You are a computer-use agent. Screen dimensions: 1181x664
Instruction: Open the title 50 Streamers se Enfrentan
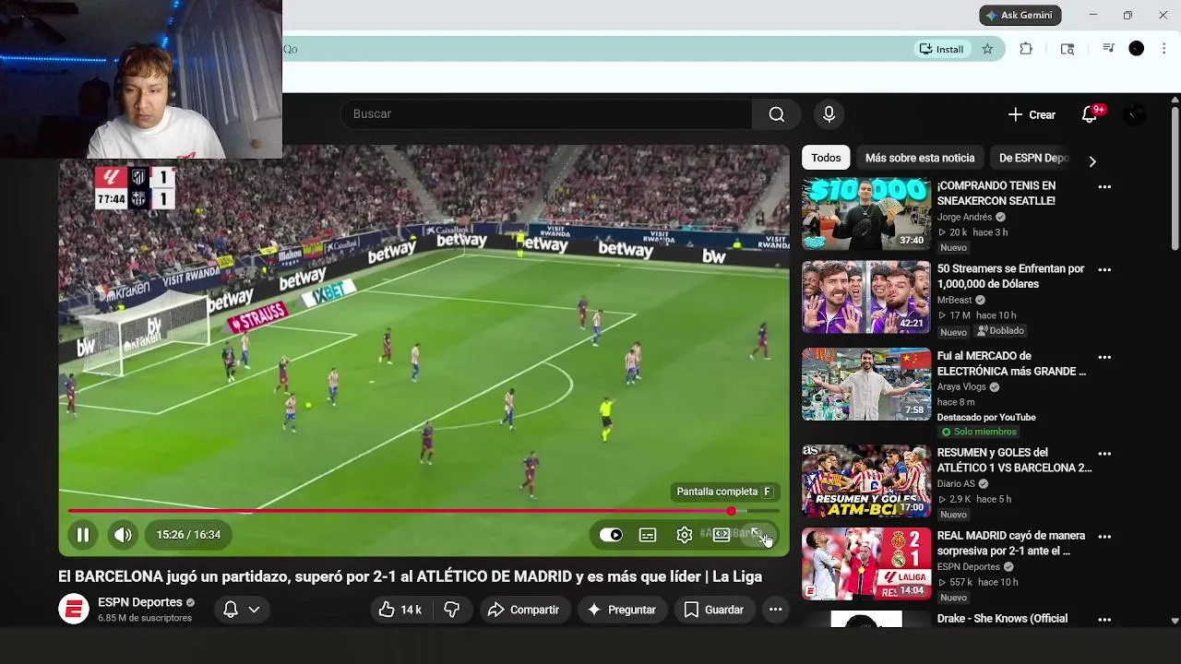[1010, 277]
